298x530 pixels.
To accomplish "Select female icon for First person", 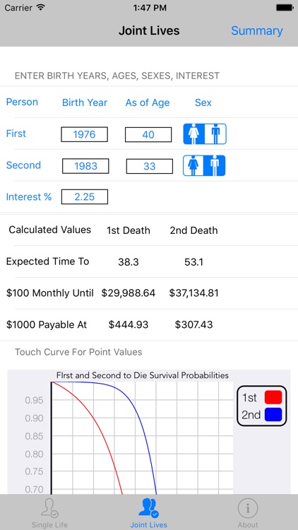I will (x=194, y=134).
